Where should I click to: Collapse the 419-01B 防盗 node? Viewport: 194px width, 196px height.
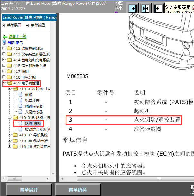(x=9, y=117)
